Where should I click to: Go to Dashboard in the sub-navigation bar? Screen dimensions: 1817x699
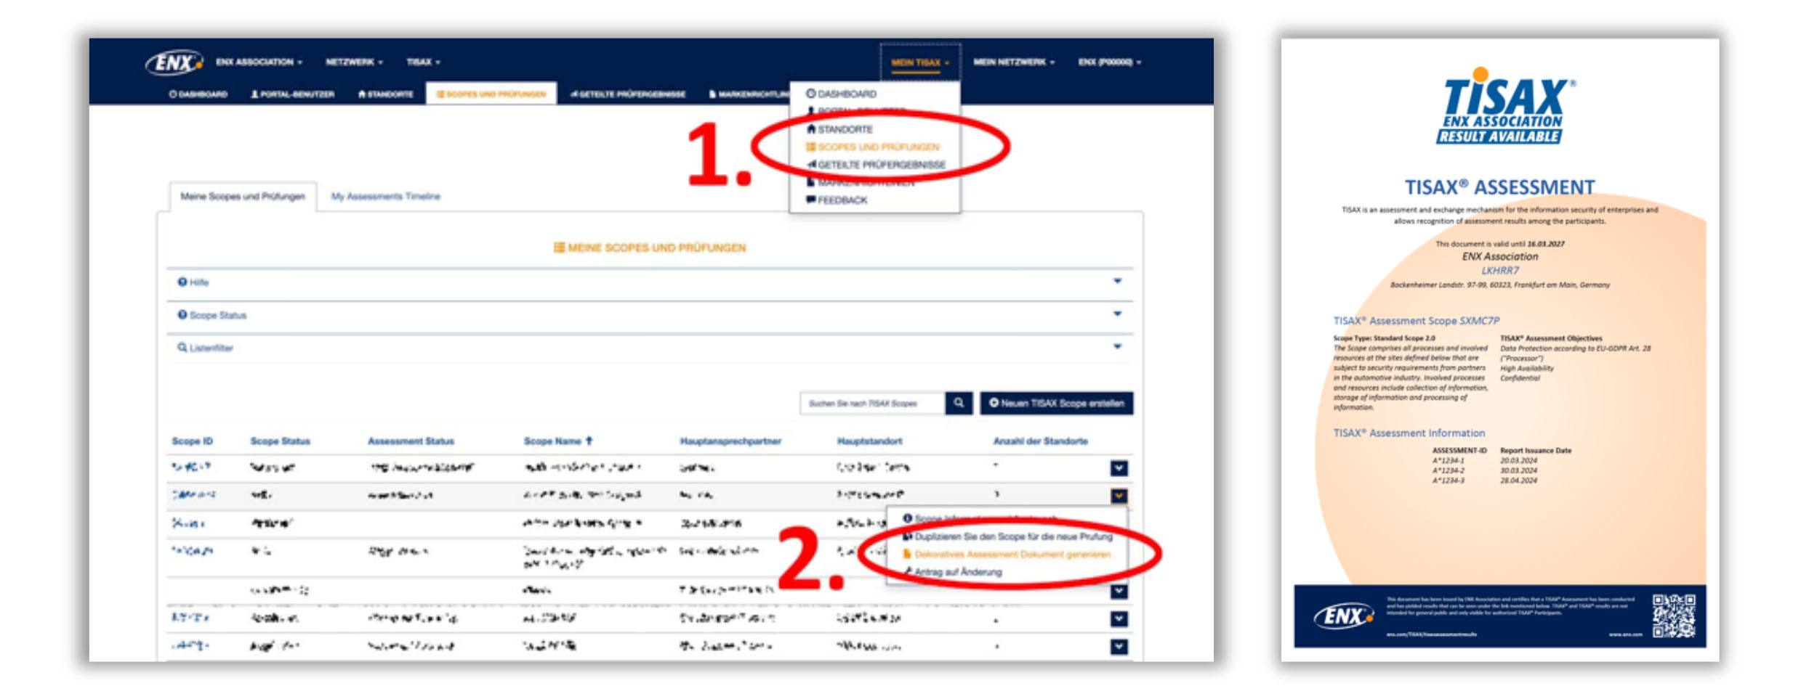coord(198,94)
